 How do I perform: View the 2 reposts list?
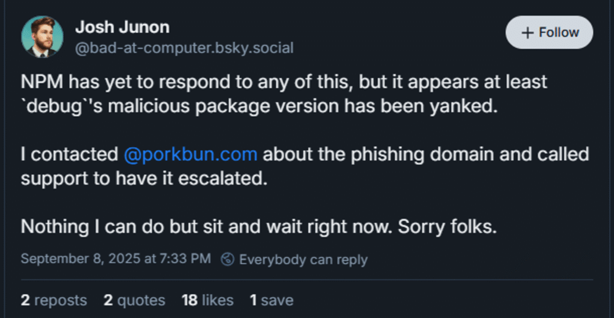54,299
